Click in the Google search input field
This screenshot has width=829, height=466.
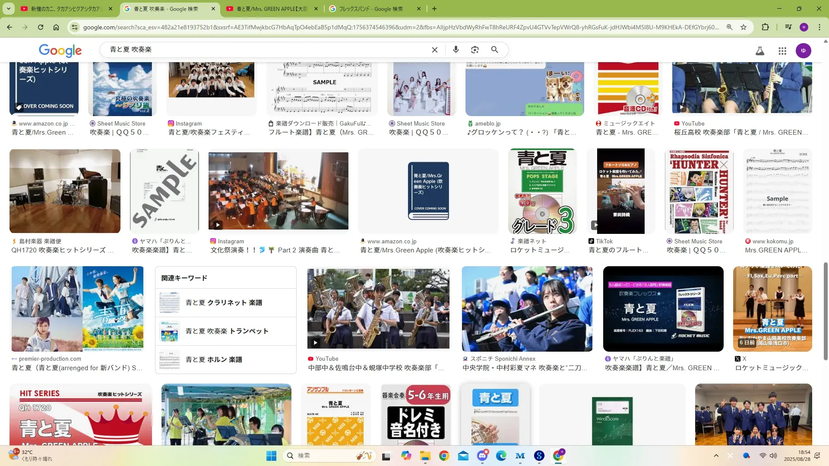pos(259,50)
